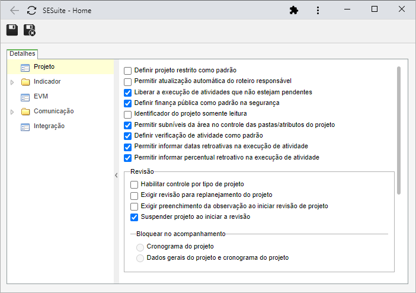Open the extensions puzzle icon

pos(294,10)
